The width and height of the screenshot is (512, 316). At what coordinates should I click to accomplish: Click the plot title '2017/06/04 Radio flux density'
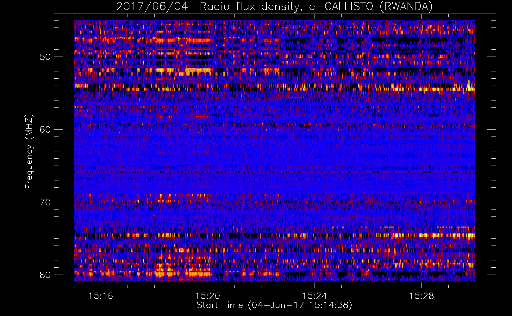(274, 7)
